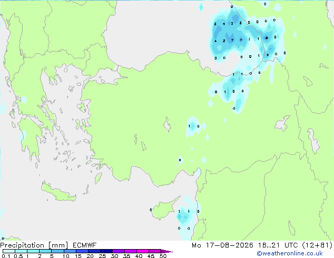
Task: Pick the 10–15 mm legend color swatch
Action: pos(70,251)
